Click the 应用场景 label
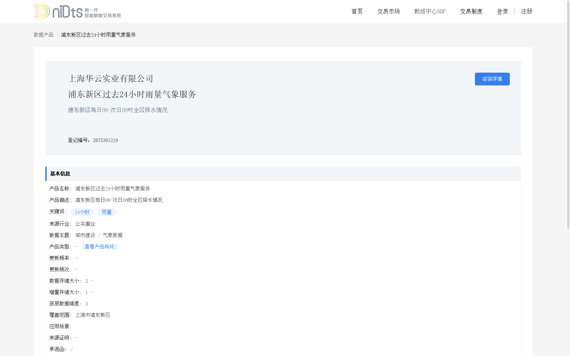This screenshot has width=570, height=356. (x=61, y=326)
